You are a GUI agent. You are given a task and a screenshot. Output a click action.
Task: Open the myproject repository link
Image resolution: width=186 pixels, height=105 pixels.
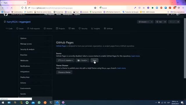click(x=25, y=22)
